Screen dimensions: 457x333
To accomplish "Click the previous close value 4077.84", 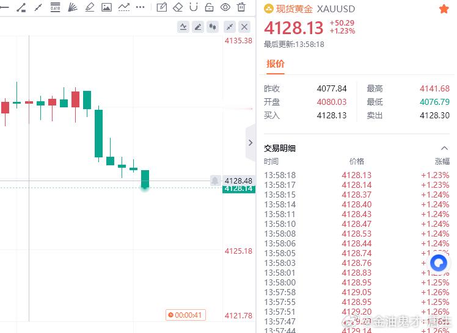I will pyautogui.click(x=332, y=88).
